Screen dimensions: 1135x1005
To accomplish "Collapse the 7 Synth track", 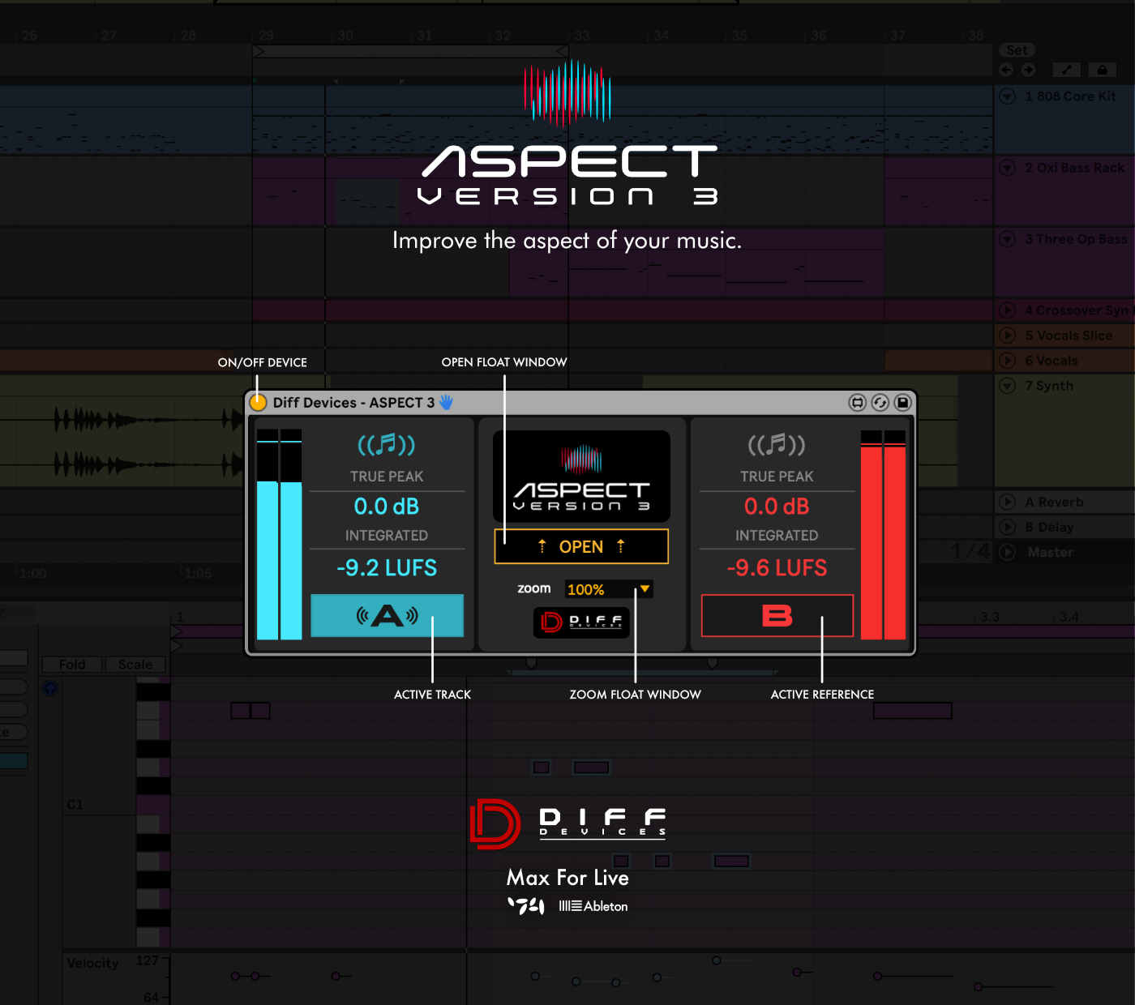I will click(x=1007, y=386).
